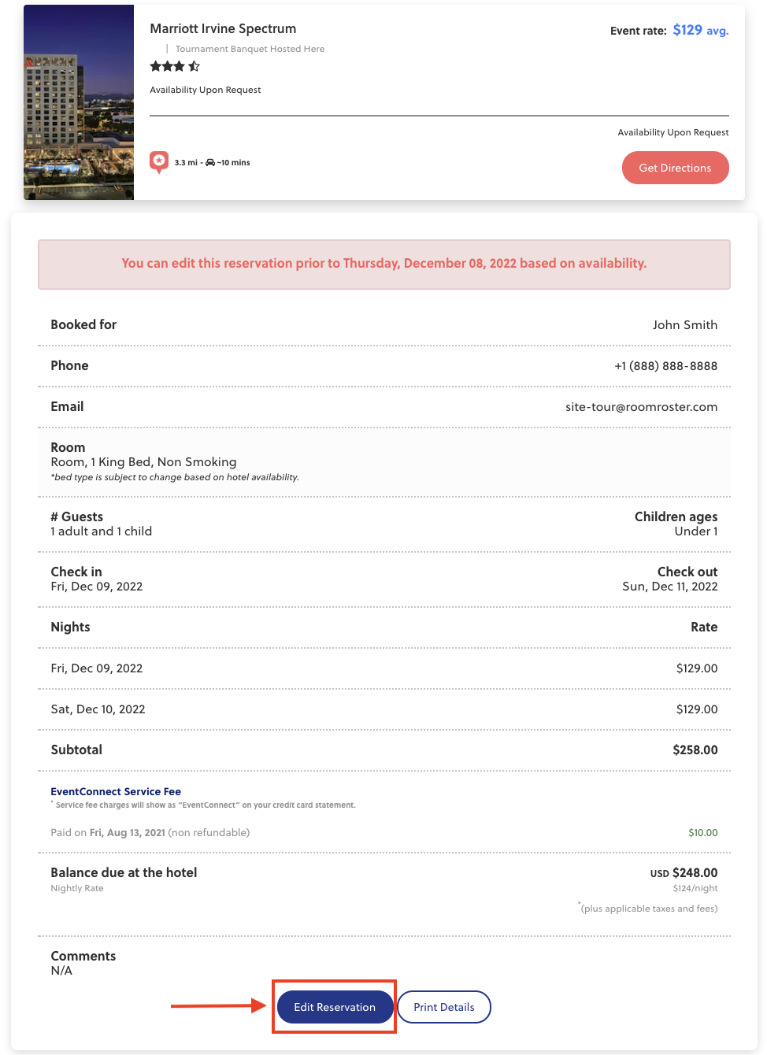
Task: Click the guest name John Smith
Action: 684,324
